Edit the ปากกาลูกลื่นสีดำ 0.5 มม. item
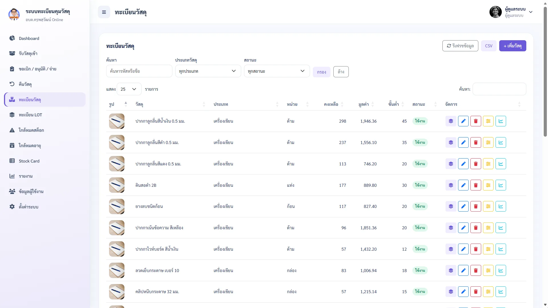548x308 pixels. 463,142
